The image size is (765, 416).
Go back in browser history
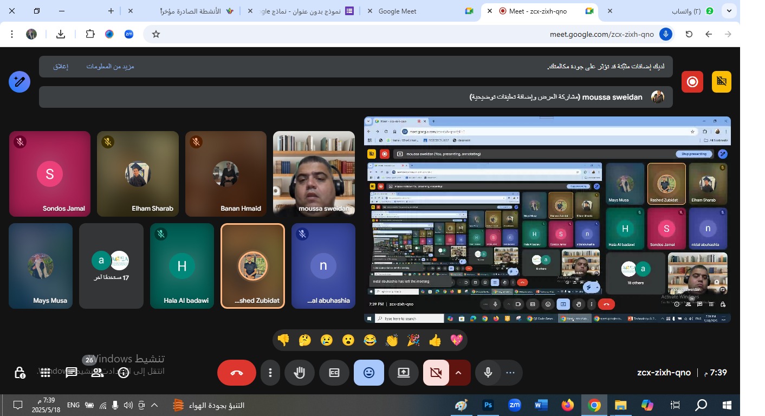tap(709, 34)
